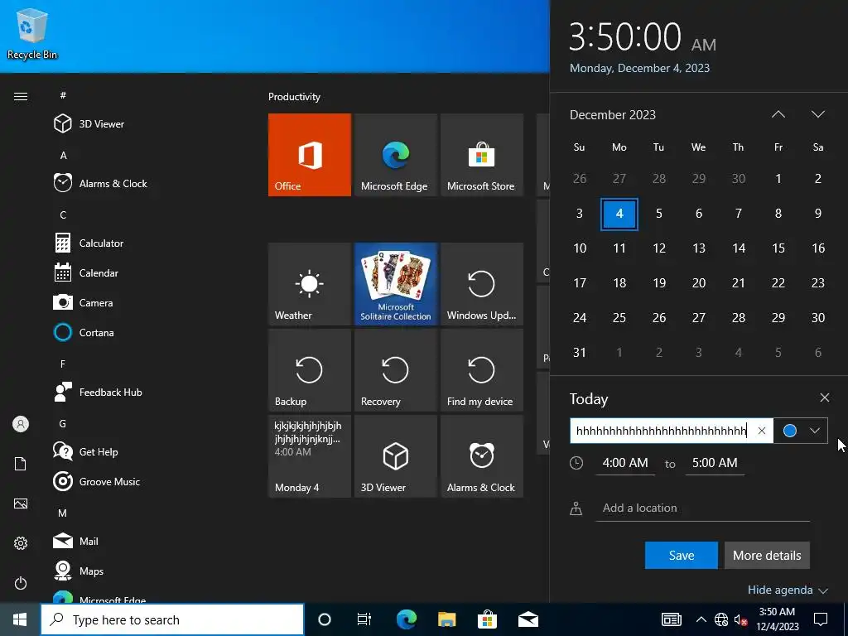Launch Edge from the taskbar

407,619
